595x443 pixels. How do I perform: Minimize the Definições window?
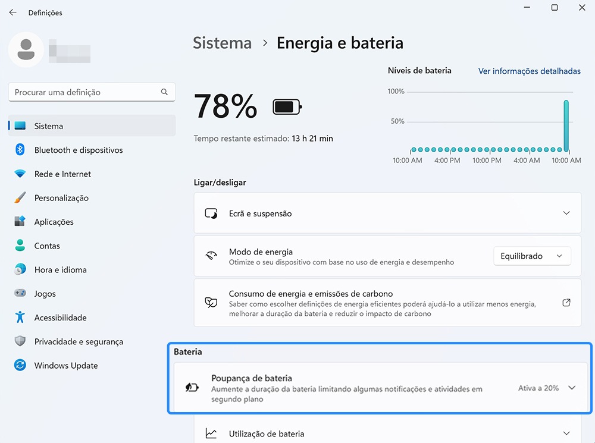[x=527, y=8]
